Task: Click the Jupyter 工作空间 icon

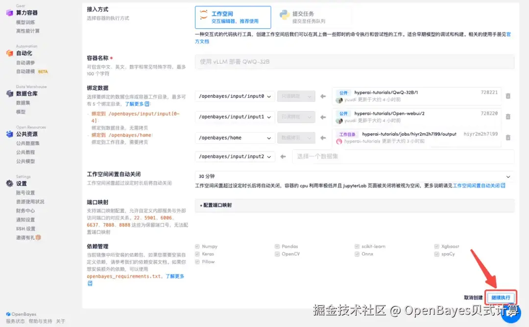Action: [x=203, y=15]
